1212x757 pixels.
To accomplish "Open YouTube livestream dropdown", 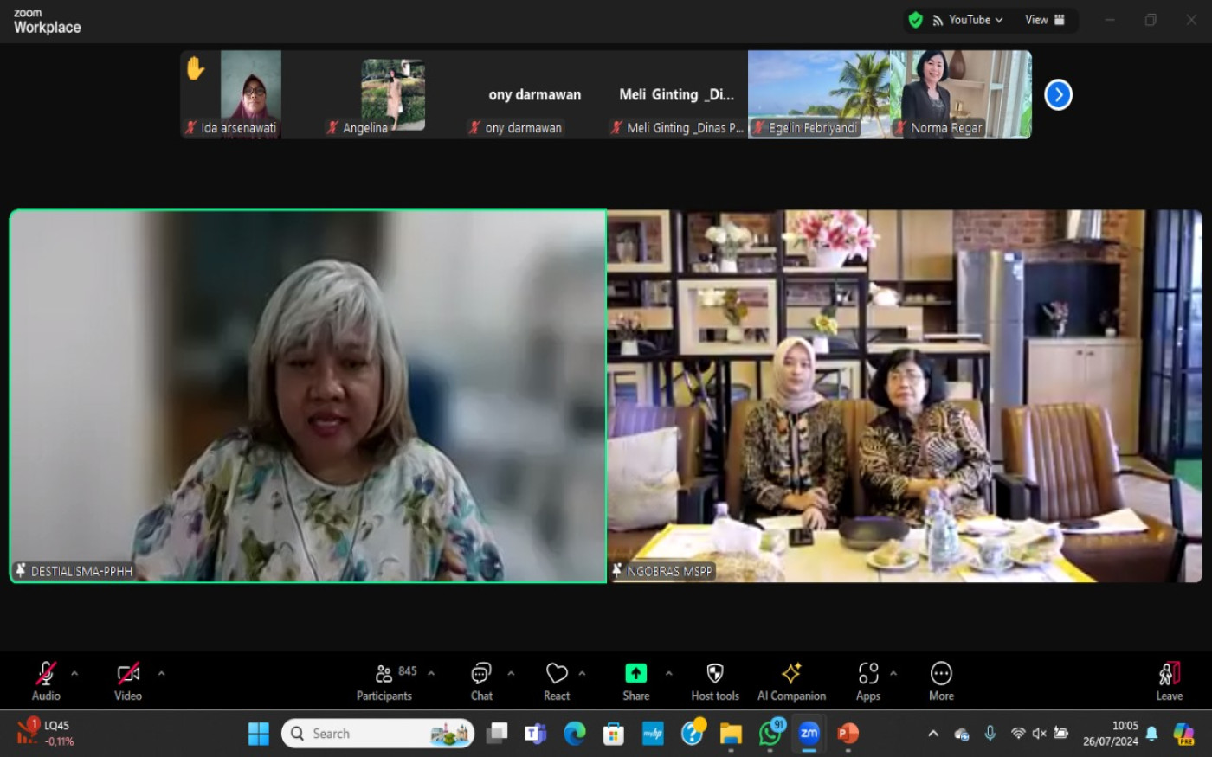I will 968,20.
